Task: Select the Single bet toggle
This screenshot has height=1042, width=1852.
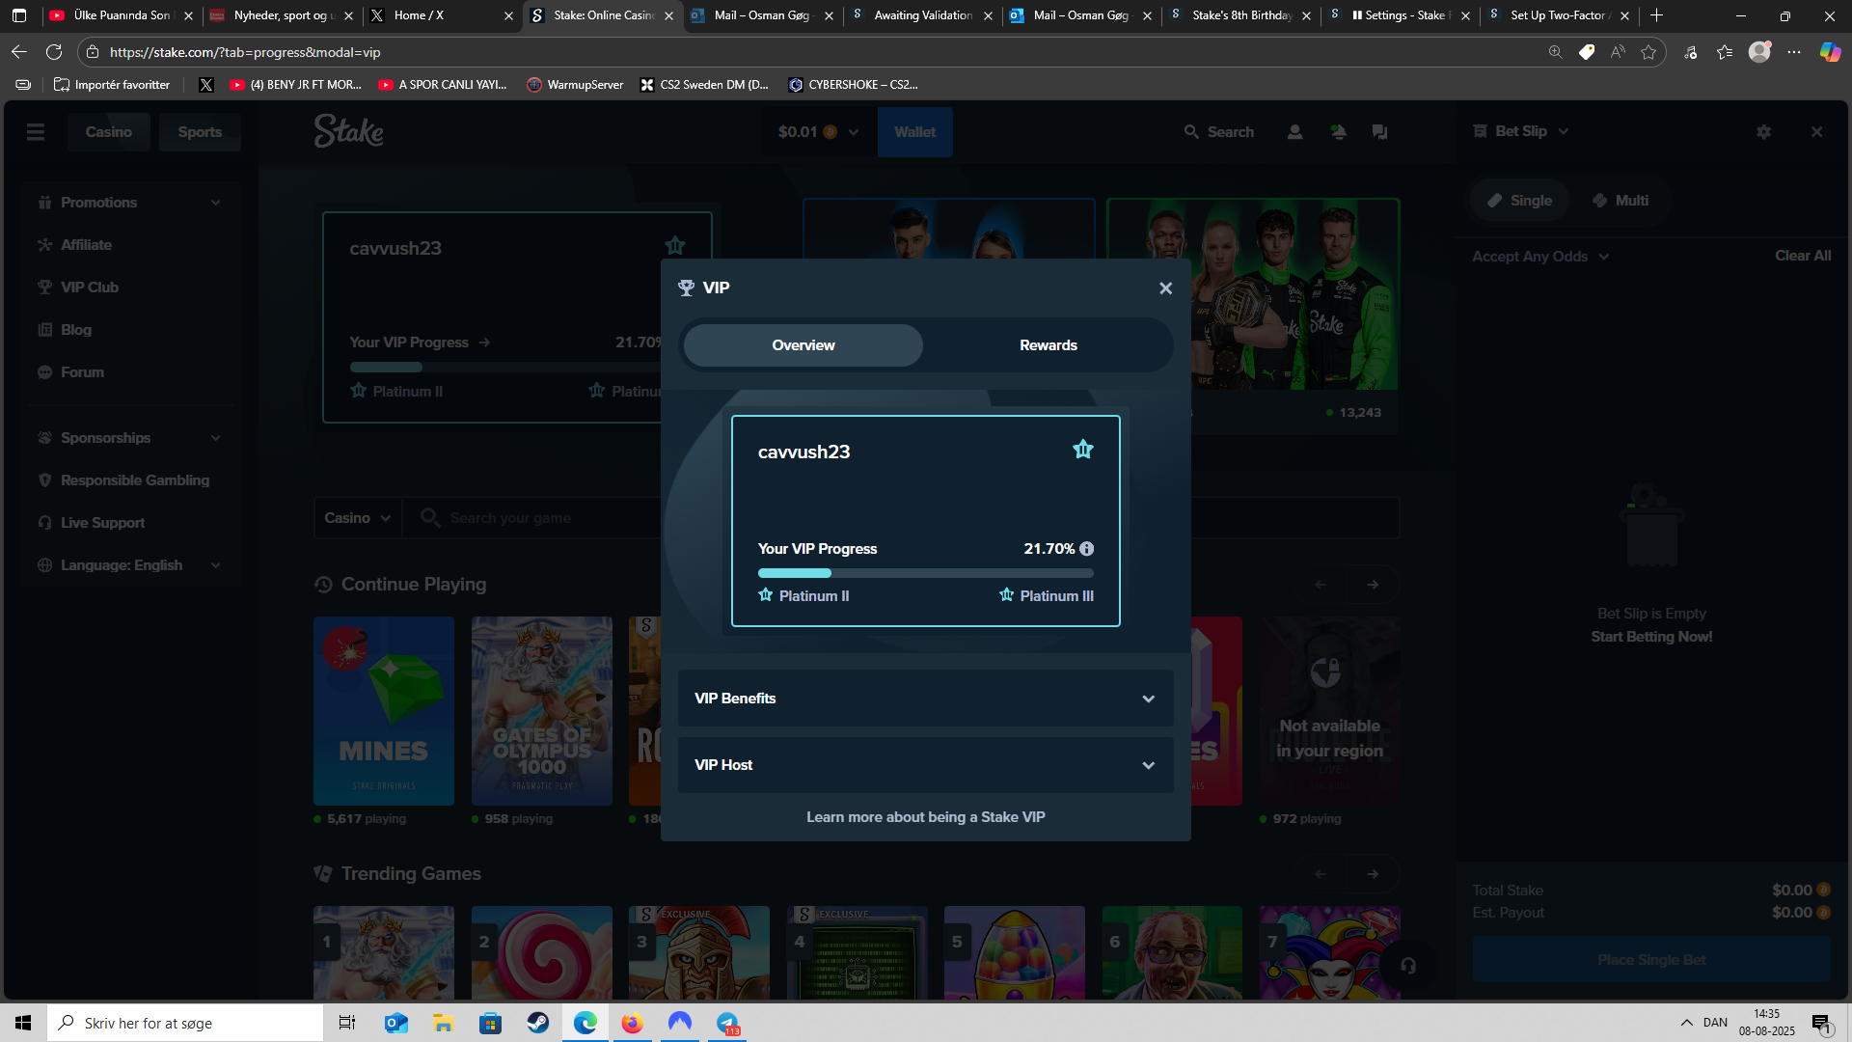Action: pyautogui.click(x=1519, y=201)
